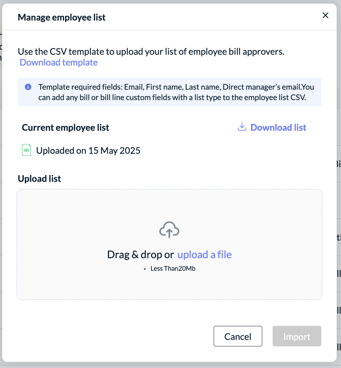Click the download arrow icon beside Download list

tap(242, 127)
